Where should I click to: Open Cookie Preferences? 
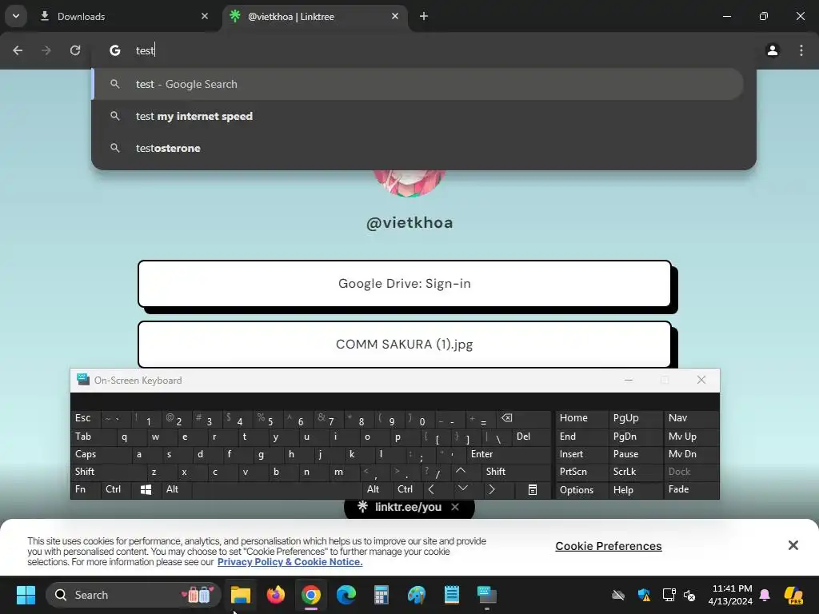click(609, 546)
